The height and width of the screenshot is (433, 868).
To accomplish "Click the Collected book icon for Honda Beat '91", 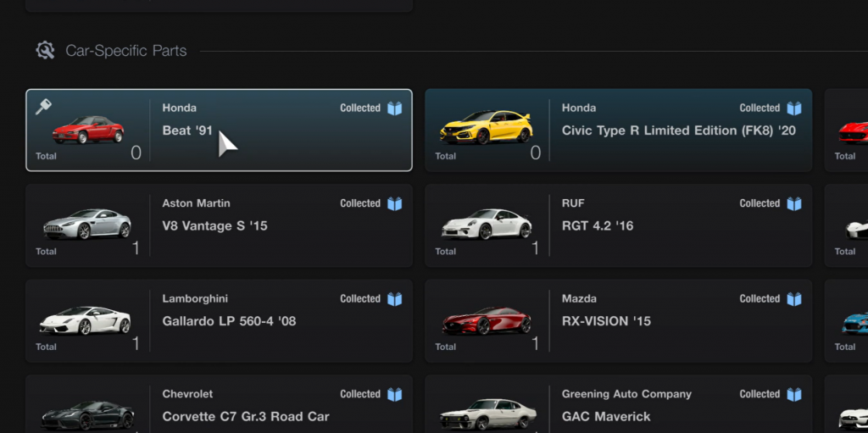I will pos(394,108).
